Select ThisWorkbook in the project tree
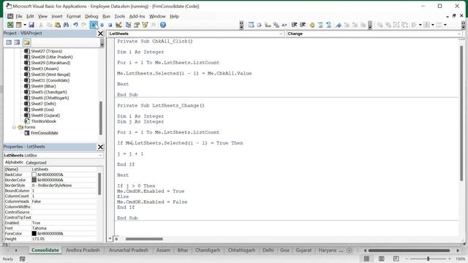Image resolution: width=468 pixels, height=263 pixels. 44,121
